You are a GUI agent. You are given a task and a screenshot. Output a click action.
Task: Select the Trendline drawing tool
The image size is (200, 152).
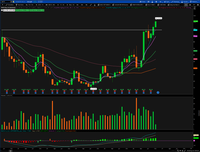tap(10, 5)
